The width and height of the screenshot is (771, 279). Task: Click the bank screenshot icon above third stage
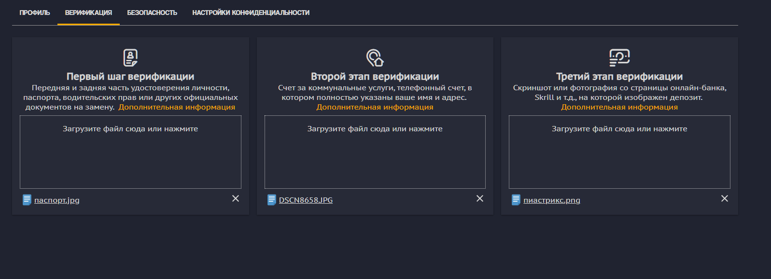click(x=619, y=57)
